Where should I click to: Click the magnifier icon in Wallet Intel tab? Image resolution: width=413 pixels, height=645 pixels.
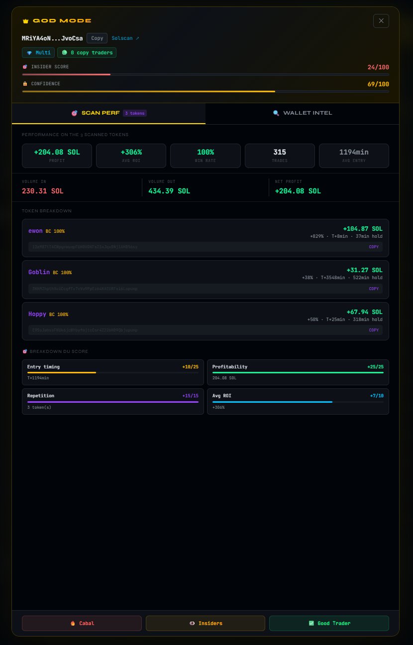276,113
